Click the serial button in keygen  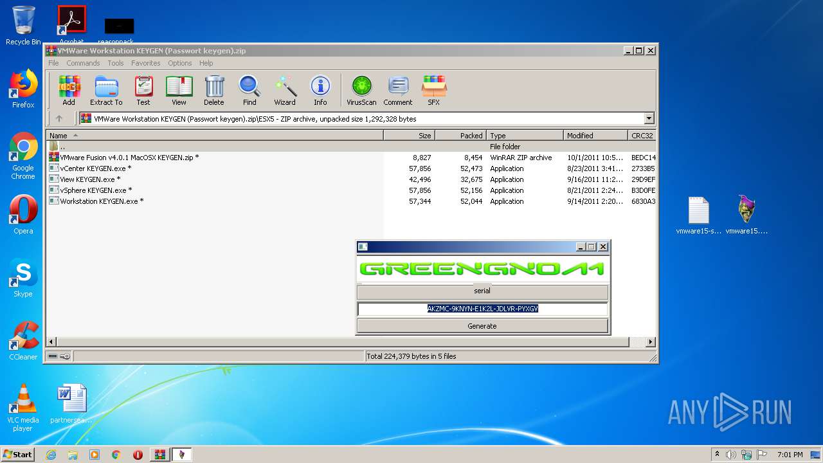click(482, 291)
